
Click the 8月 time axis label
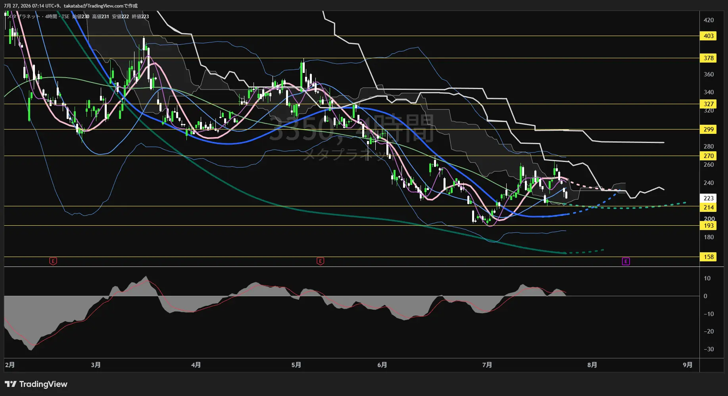592,365
